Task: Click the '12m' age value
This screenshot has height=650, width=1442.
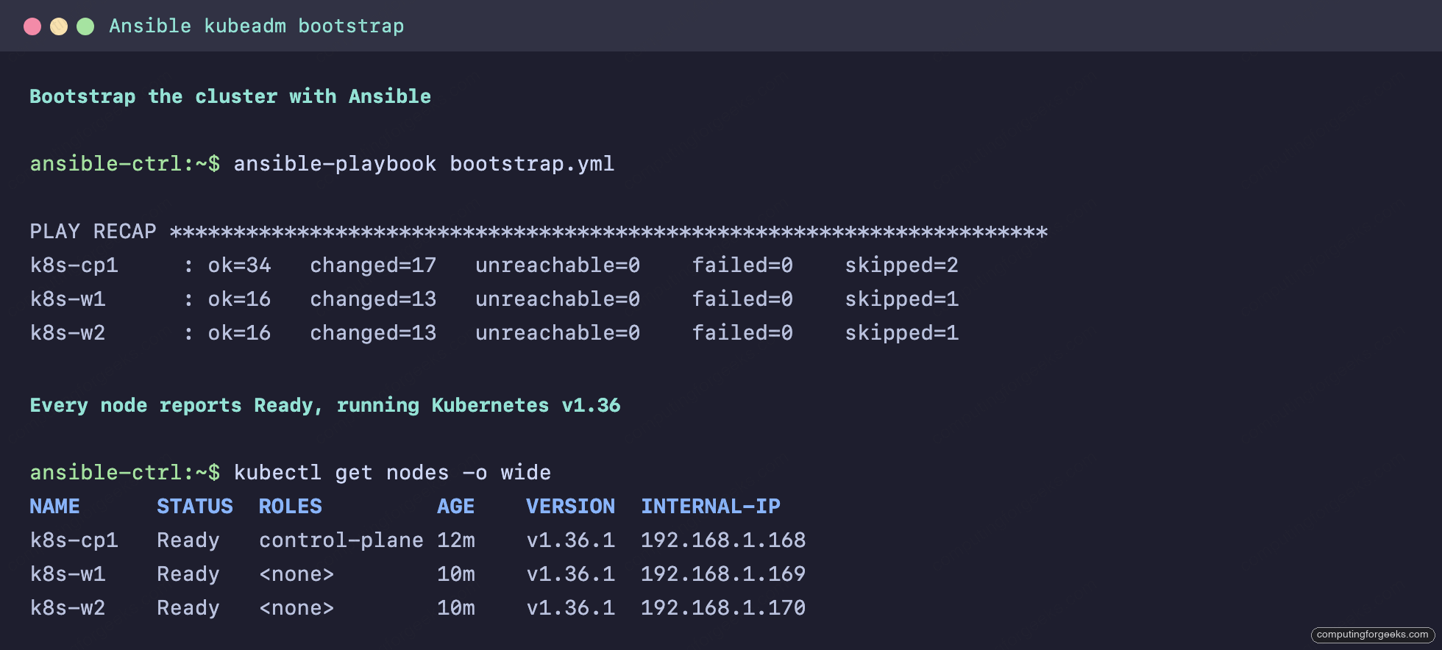Action: pyautogui.click(x=456, y=540)
